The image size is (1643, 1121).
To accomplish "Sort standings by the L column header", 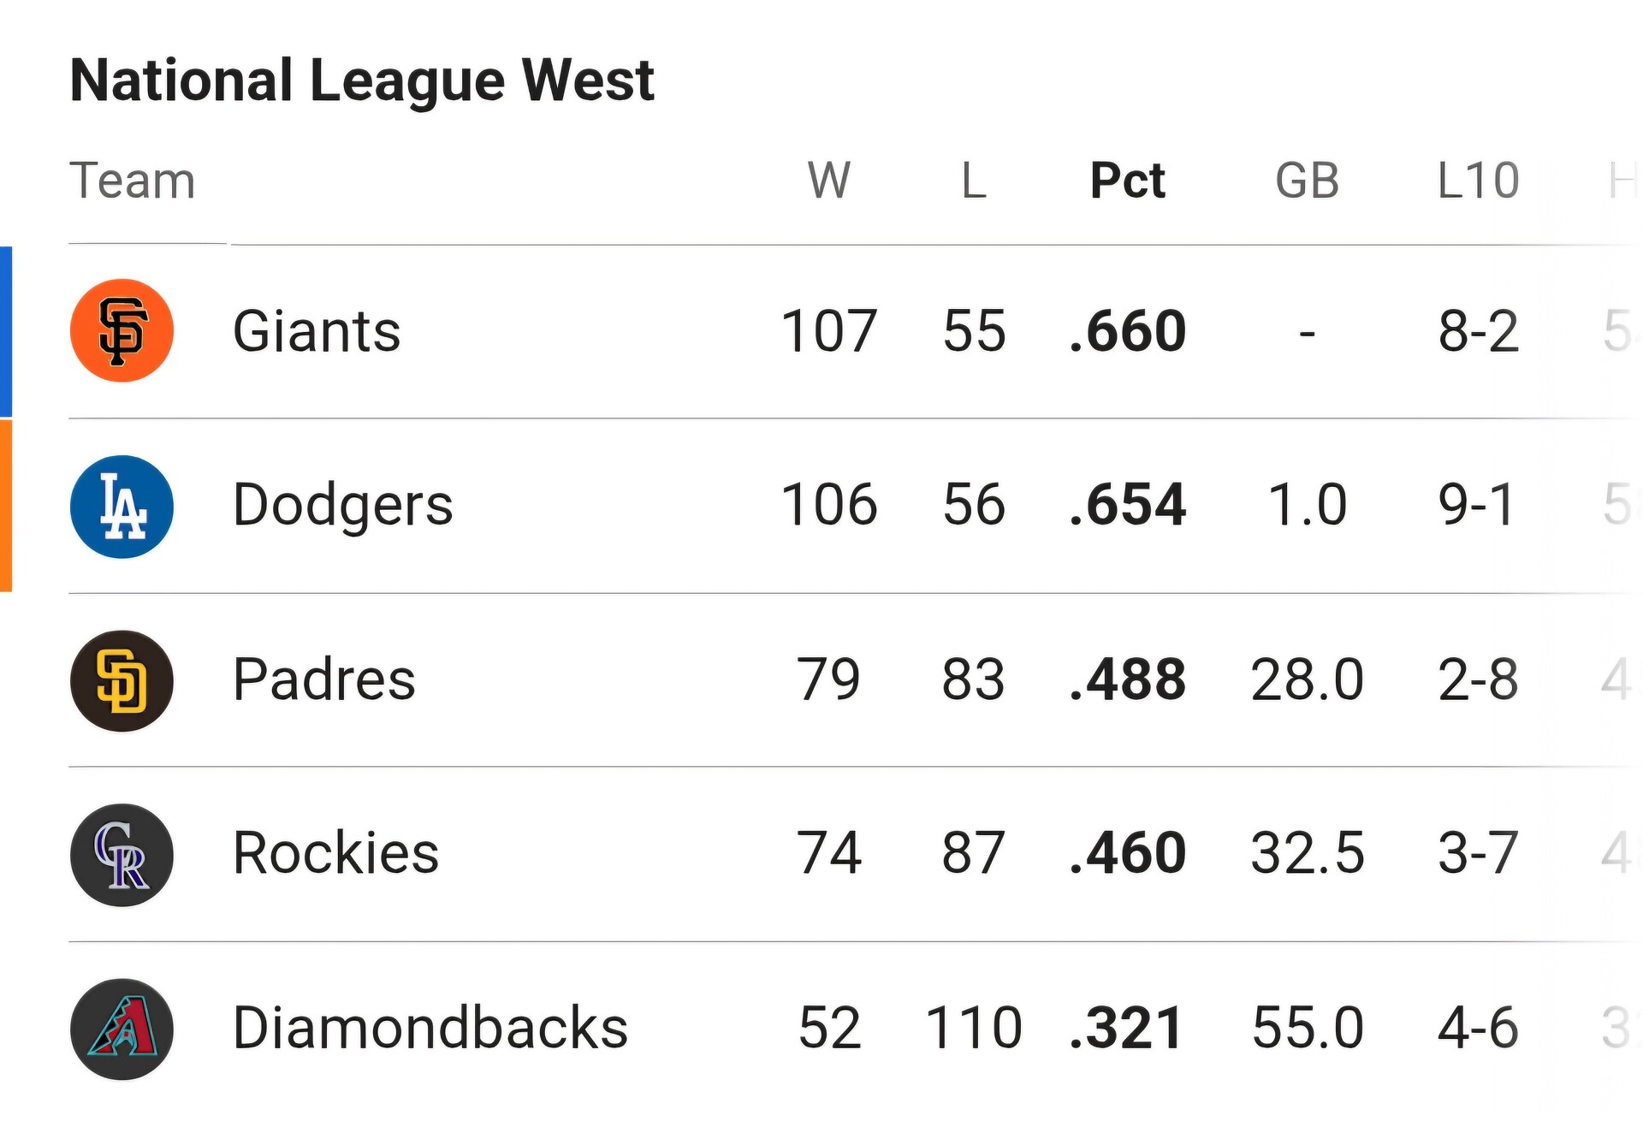I will pos(974,181).
